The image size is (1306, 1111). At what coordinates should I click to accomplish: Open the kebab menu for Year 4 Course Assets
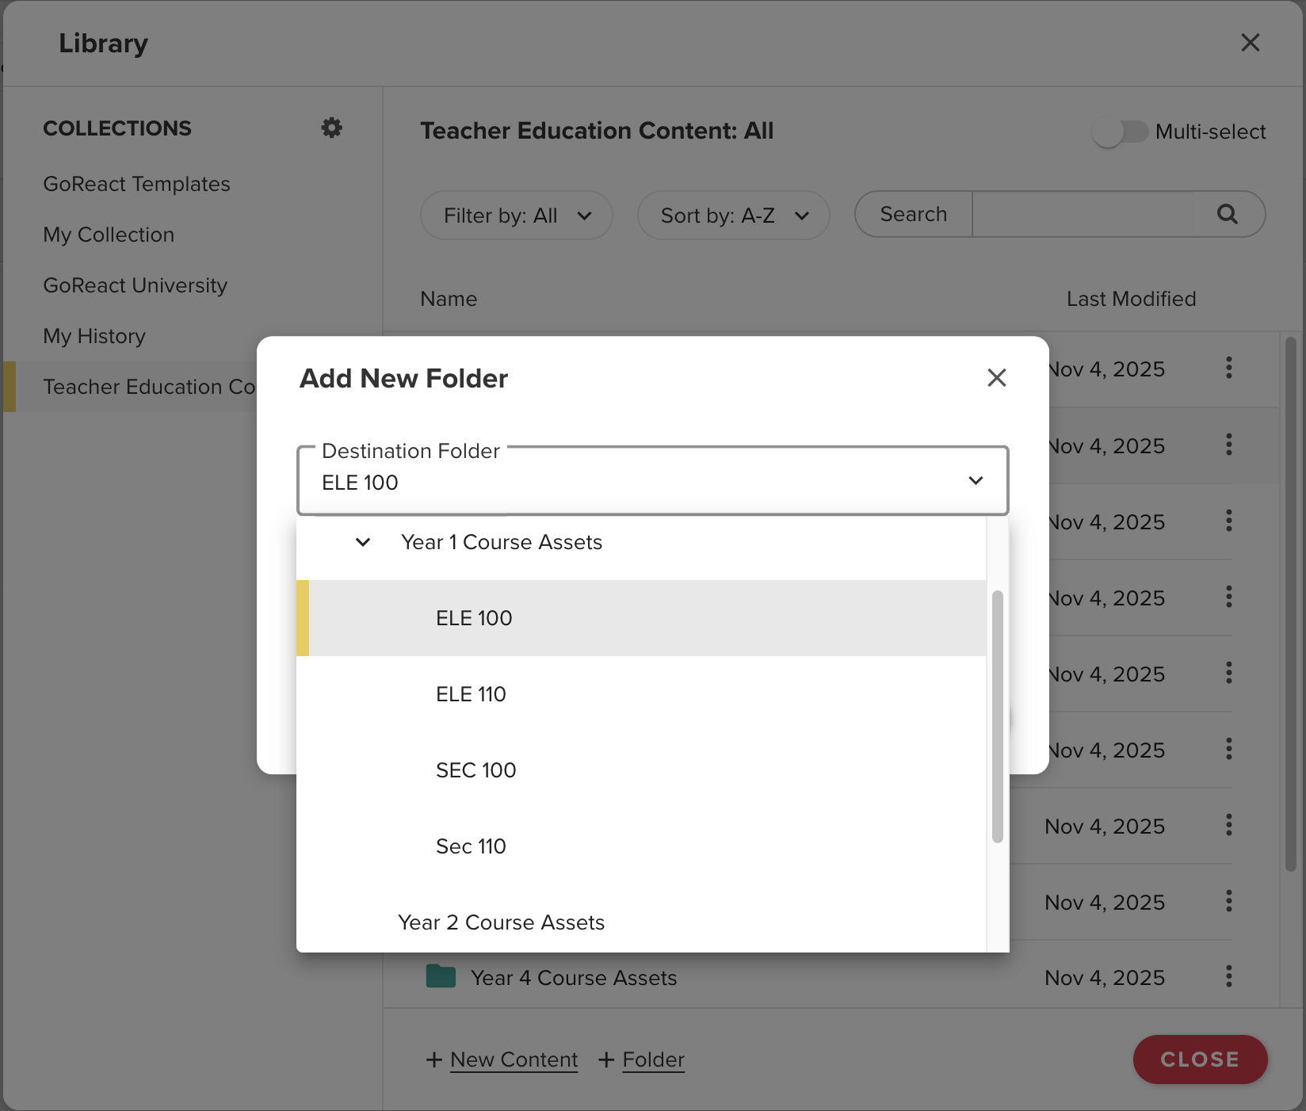pyautogui.click(x=1229, y=977)
